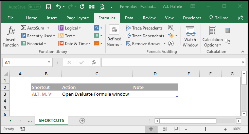This screenshot has width=249, height=134.
Task: Switch to Page Layout view icon
Action: click(x=164, y=129)
